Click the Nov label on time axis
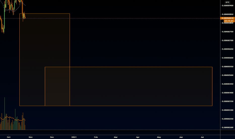The height and width of the screenshot is (139, 235). pos(31,137)
